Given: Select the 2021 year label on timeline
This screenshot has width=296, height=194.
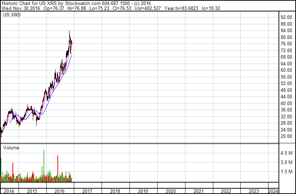Looking at the screenshot, I should point(198,191).
